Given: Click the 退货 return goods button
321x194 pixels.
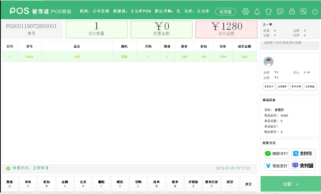Looking at the screenshot, I should coord(230,184).
